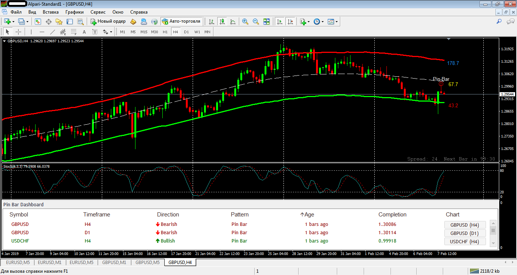Click the Pin Bar Dashboard scrollbar thumb

point(493,231)
